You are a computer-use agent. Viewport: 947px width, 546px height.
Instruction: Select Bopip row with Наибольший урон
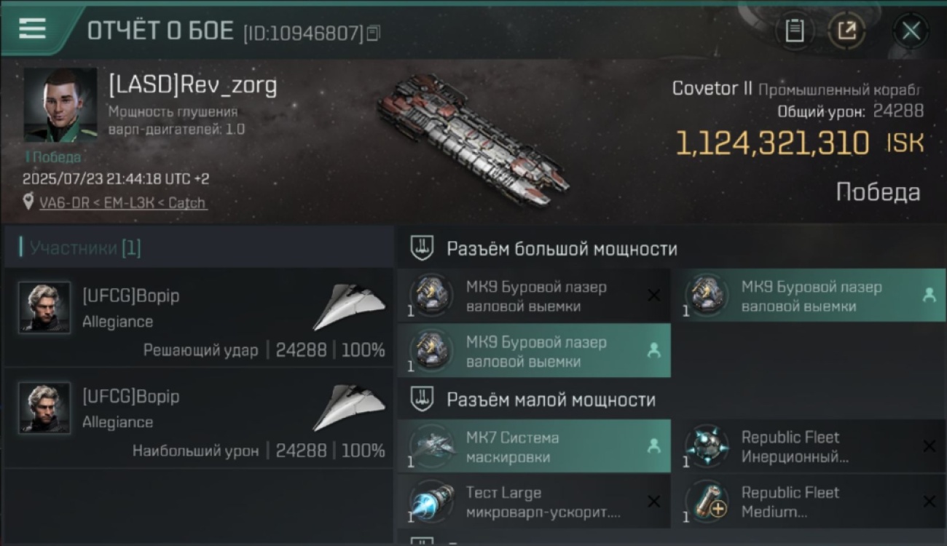pyautogui.click(x=199, y=418)
